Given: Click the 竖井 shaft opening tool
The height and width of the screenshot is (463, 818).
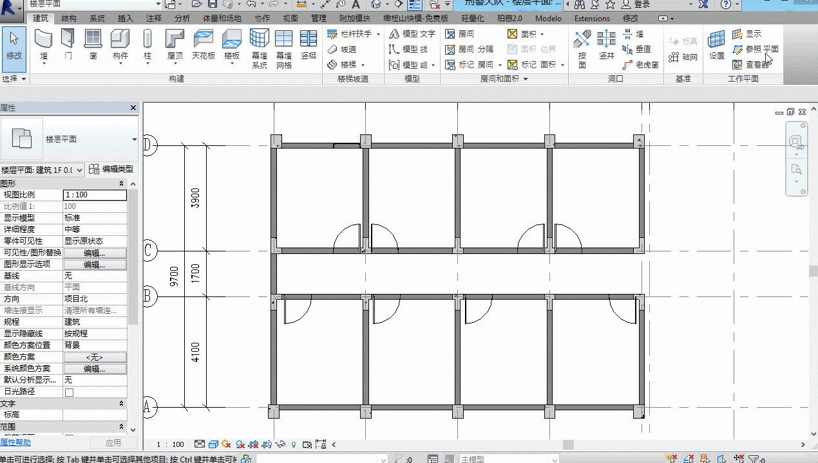Looking at the screenshot, I should click(607, 45).
